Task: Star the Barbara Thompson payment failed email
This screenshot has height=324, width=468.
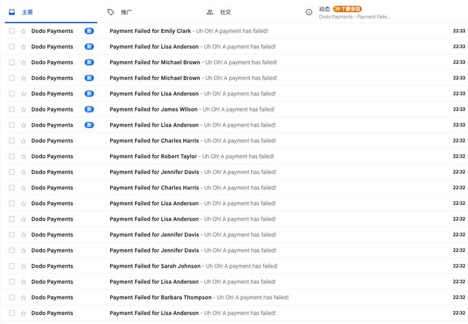Action: click(23, 298)
